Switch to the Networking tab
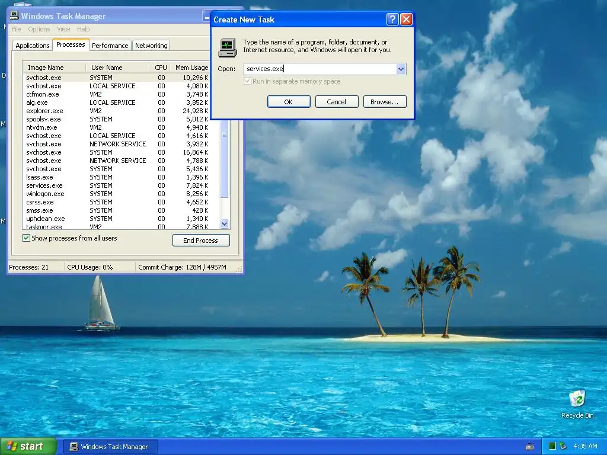607x455 pixels. 151,46
